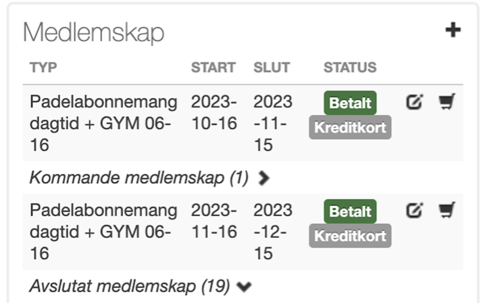Viewport: 481px width, 303px height.
Task: Click Kreditkort badge on membership ending 2023-12-15
Action: (x=350, y=235)
